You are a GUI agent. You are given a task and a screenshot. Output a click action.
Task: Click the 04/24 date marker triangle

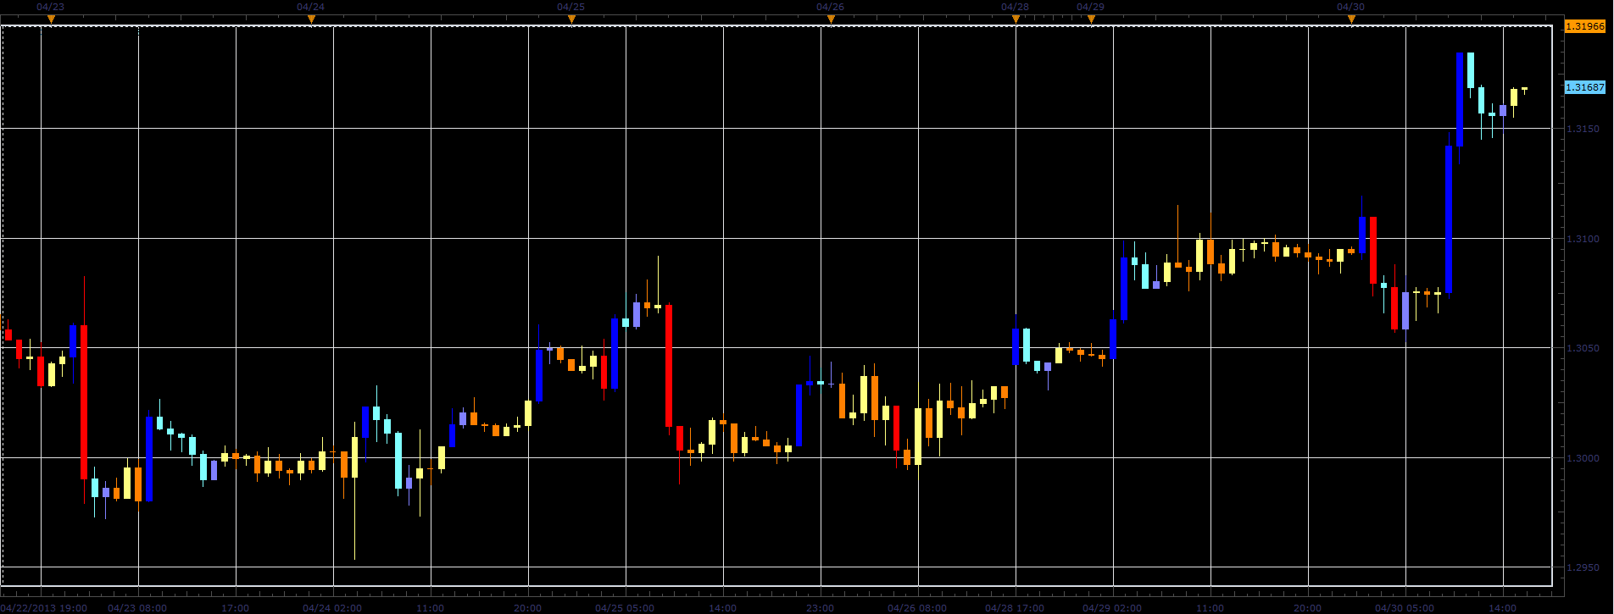[x=311, y=19]
